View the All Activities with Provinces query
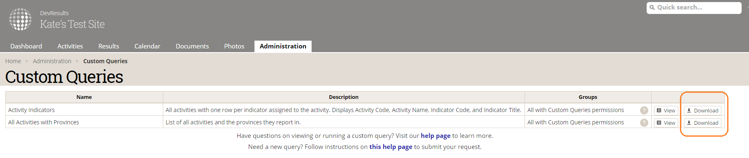This screenshot has width=749, height=158. [x=666, y=123]
